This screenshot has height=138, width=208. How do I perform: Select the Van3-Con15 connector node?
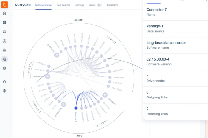point(108,86)
